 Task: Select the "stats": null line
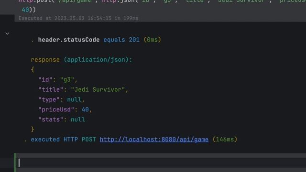point(62,119)
